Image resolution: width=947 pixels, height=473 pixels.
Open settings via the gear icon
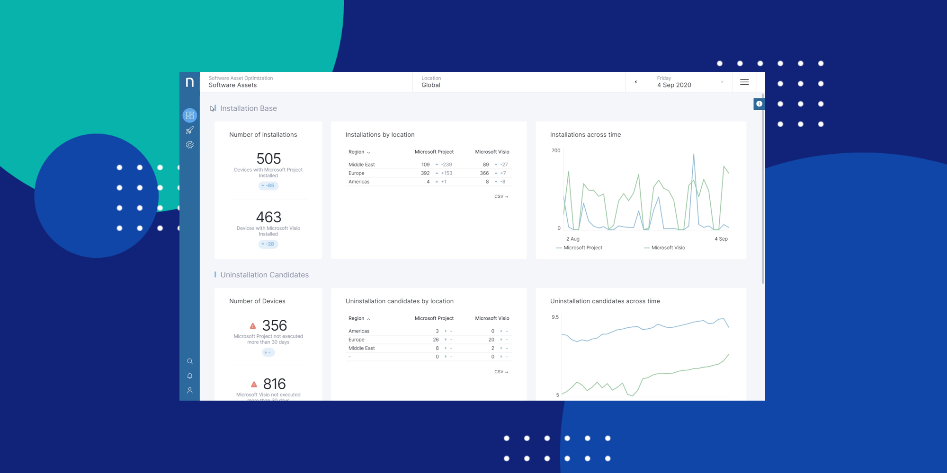click(x=190, y=145)
